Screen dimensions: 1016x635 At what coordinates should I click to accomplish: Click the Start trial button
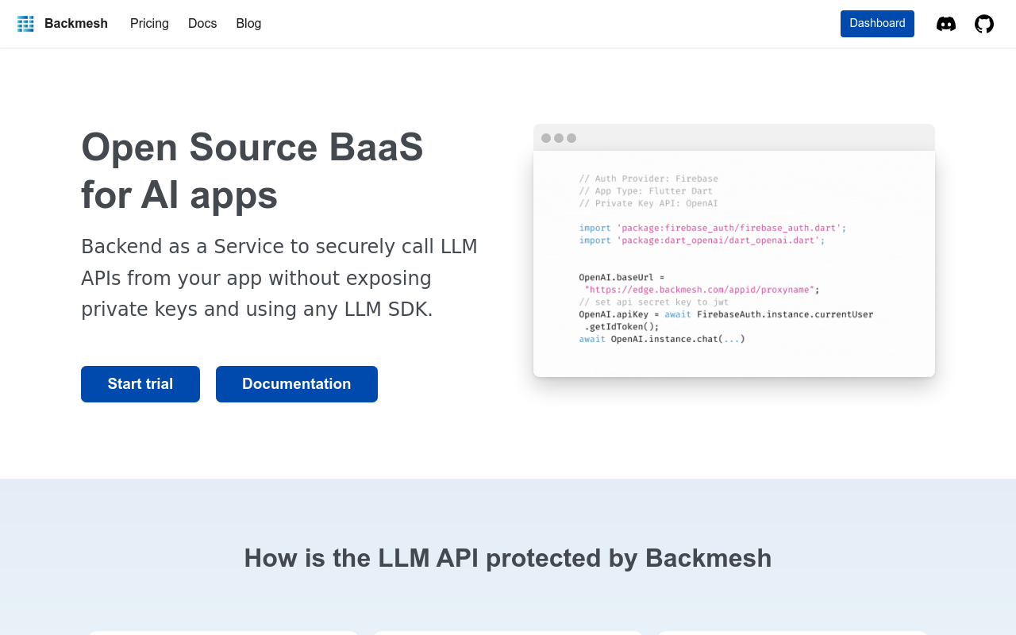[140, 384]
